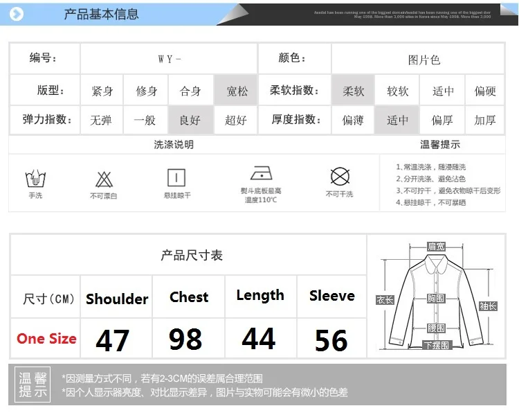Click the shirt measurement diagram
Image resolution: width=519 pixels, height=415 pixels.
[x=436, y=296]
